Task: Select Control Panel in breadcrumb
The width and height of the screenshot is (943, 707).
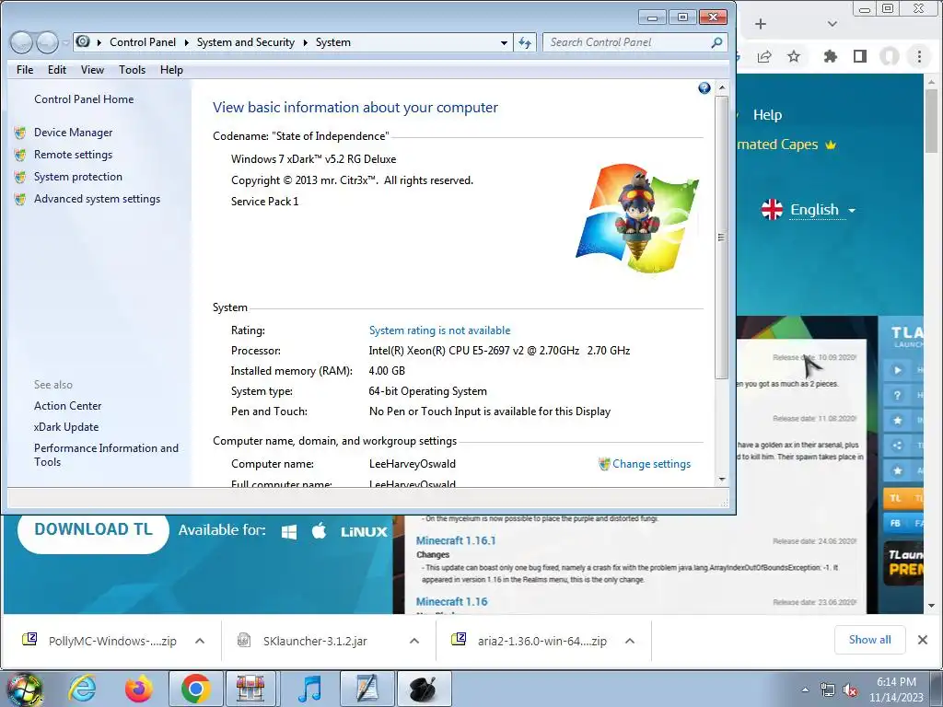Action: click(x=143, y=42)
